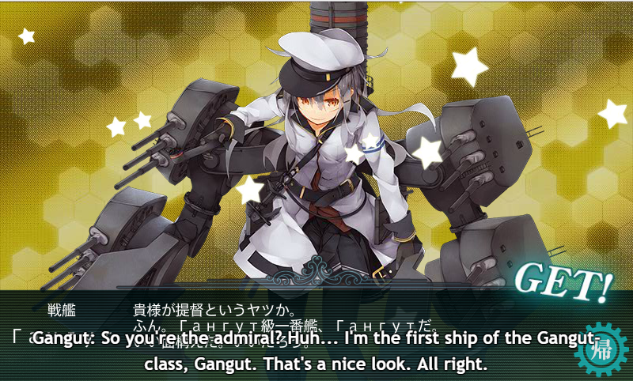Screen dimensions: 633x381
Task: Click the ornamental crest above dialogue box
Action: tap(319, 273)
